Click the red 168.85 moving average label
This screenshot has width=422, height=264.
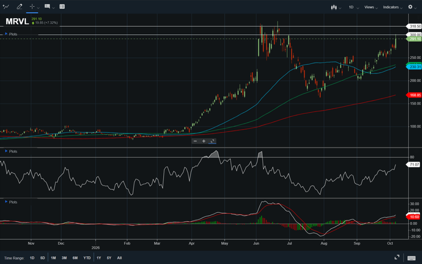click(x=414, y=95)
